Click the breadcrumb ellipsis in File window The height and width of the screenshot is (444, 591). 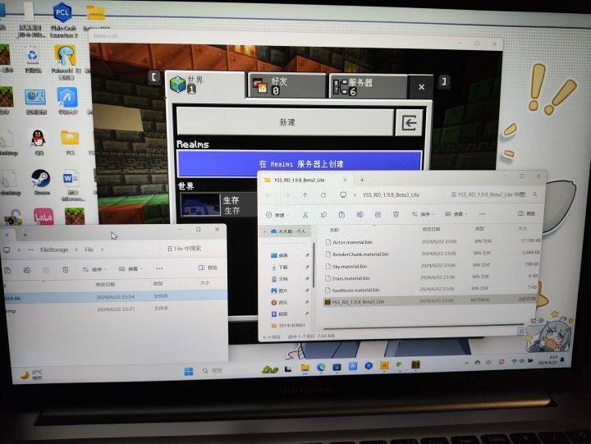[30, 249]
